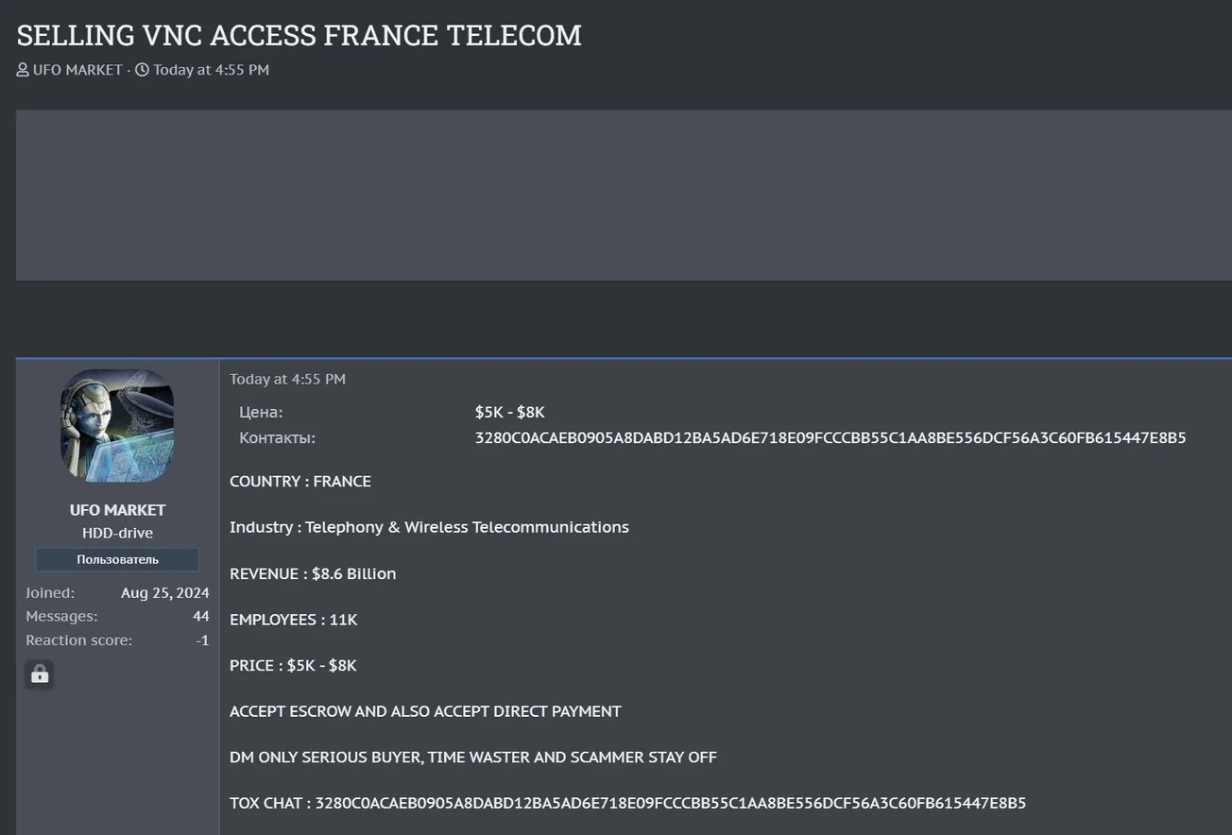Click the HDD-drive user title
The width and height of the screenshot is (1232, 835).
pos(117,533)
